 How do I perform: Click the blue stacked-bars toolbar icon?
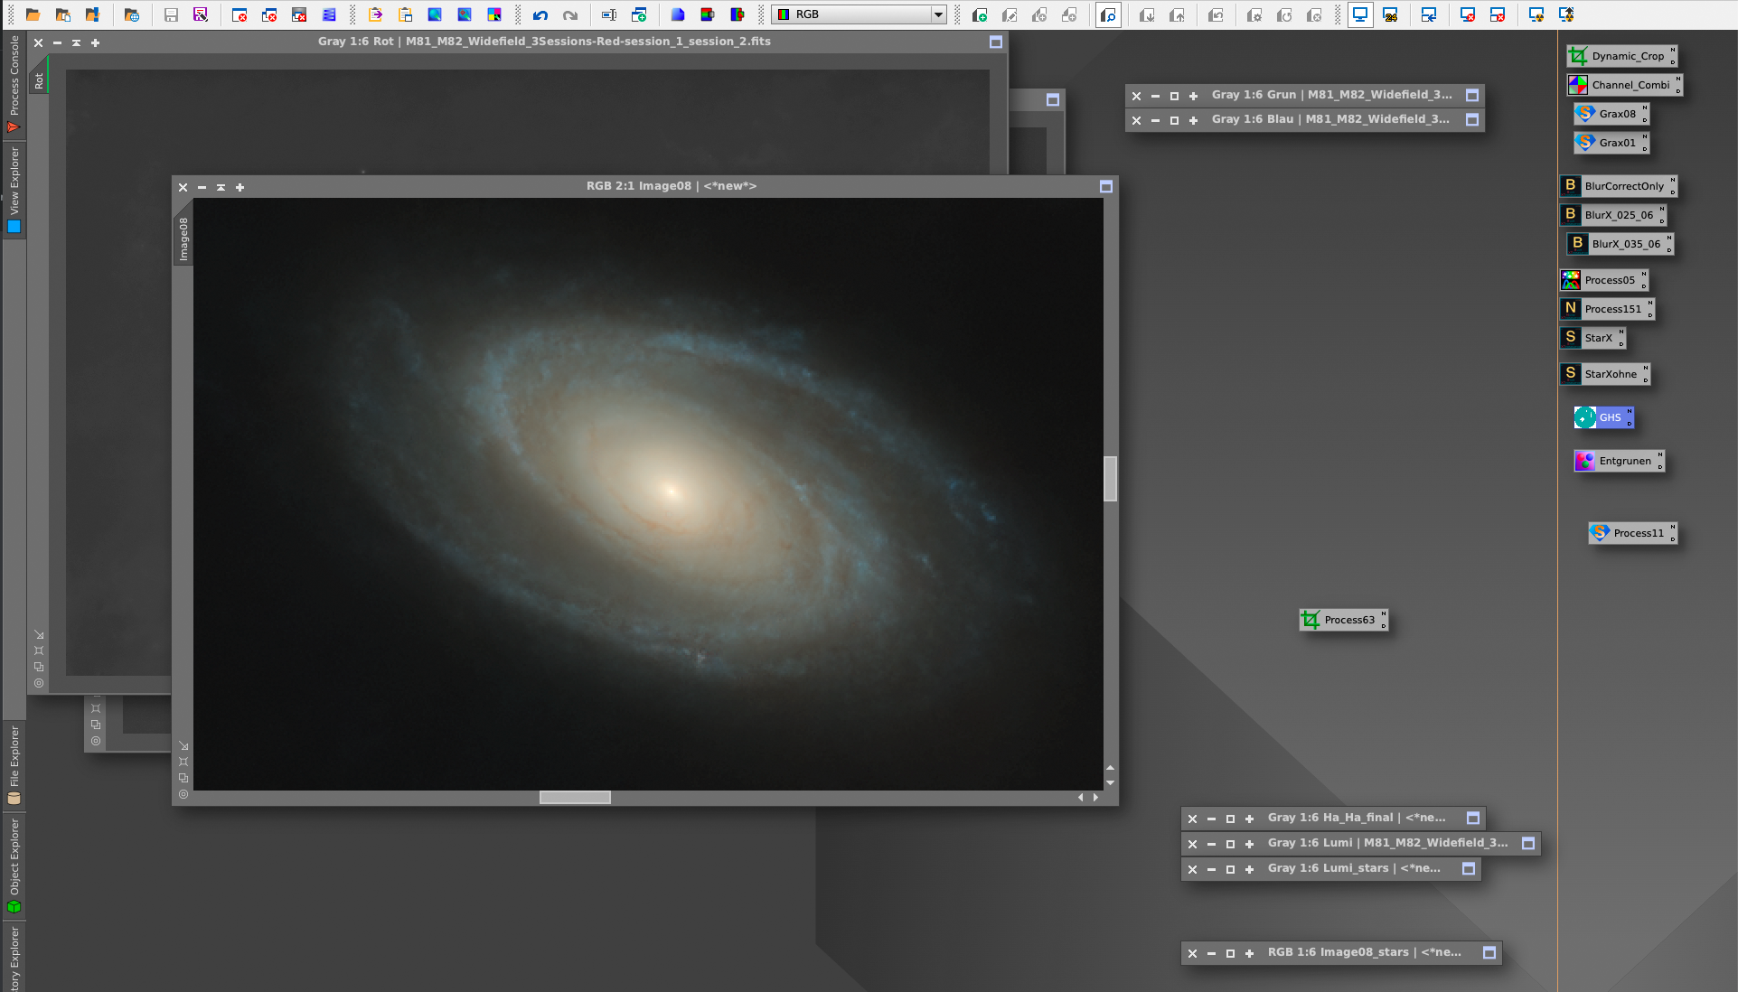click(x=329, y=14)
